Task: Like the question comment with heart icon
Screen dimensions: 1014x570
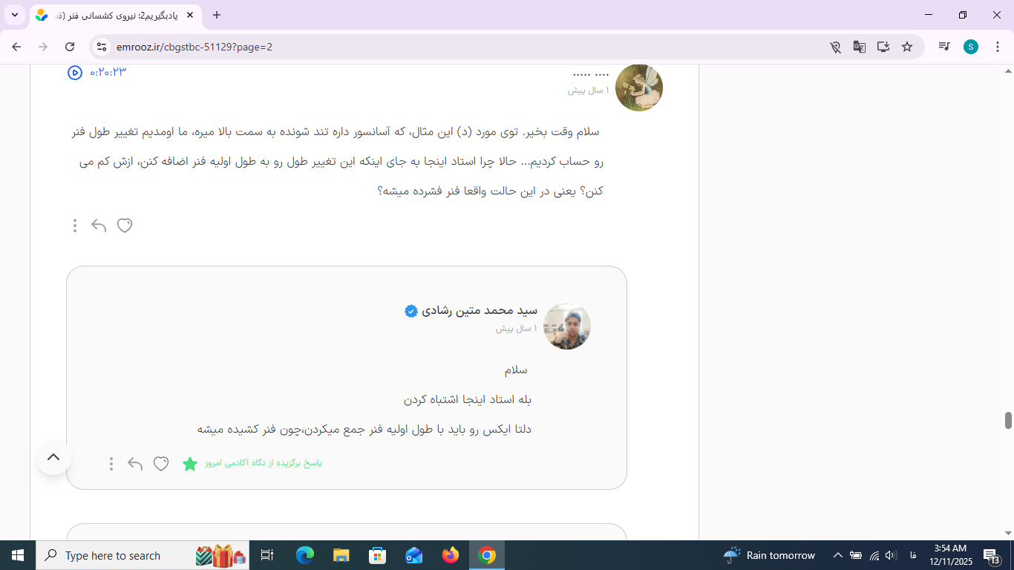Action: pyautogui.click(x=125, y=226)
